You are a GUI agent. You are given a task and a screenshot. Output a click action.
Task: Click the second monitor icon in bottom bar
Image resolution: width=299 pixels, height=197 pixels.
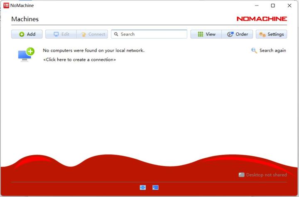click(155, 187)
